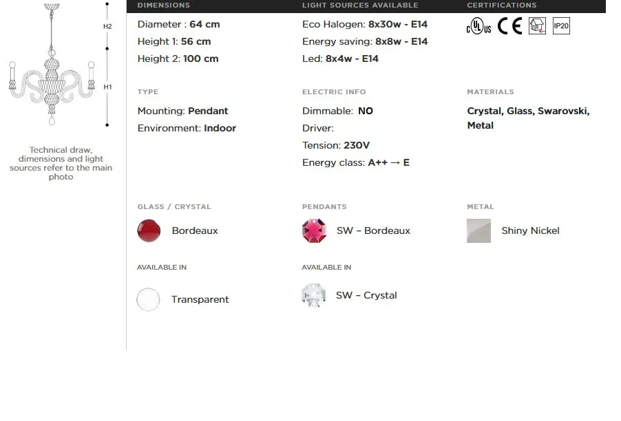Click the LIGHT SOURCES AVAILABLE header
This screenshot has height=421, width=621.
point(360,5)
